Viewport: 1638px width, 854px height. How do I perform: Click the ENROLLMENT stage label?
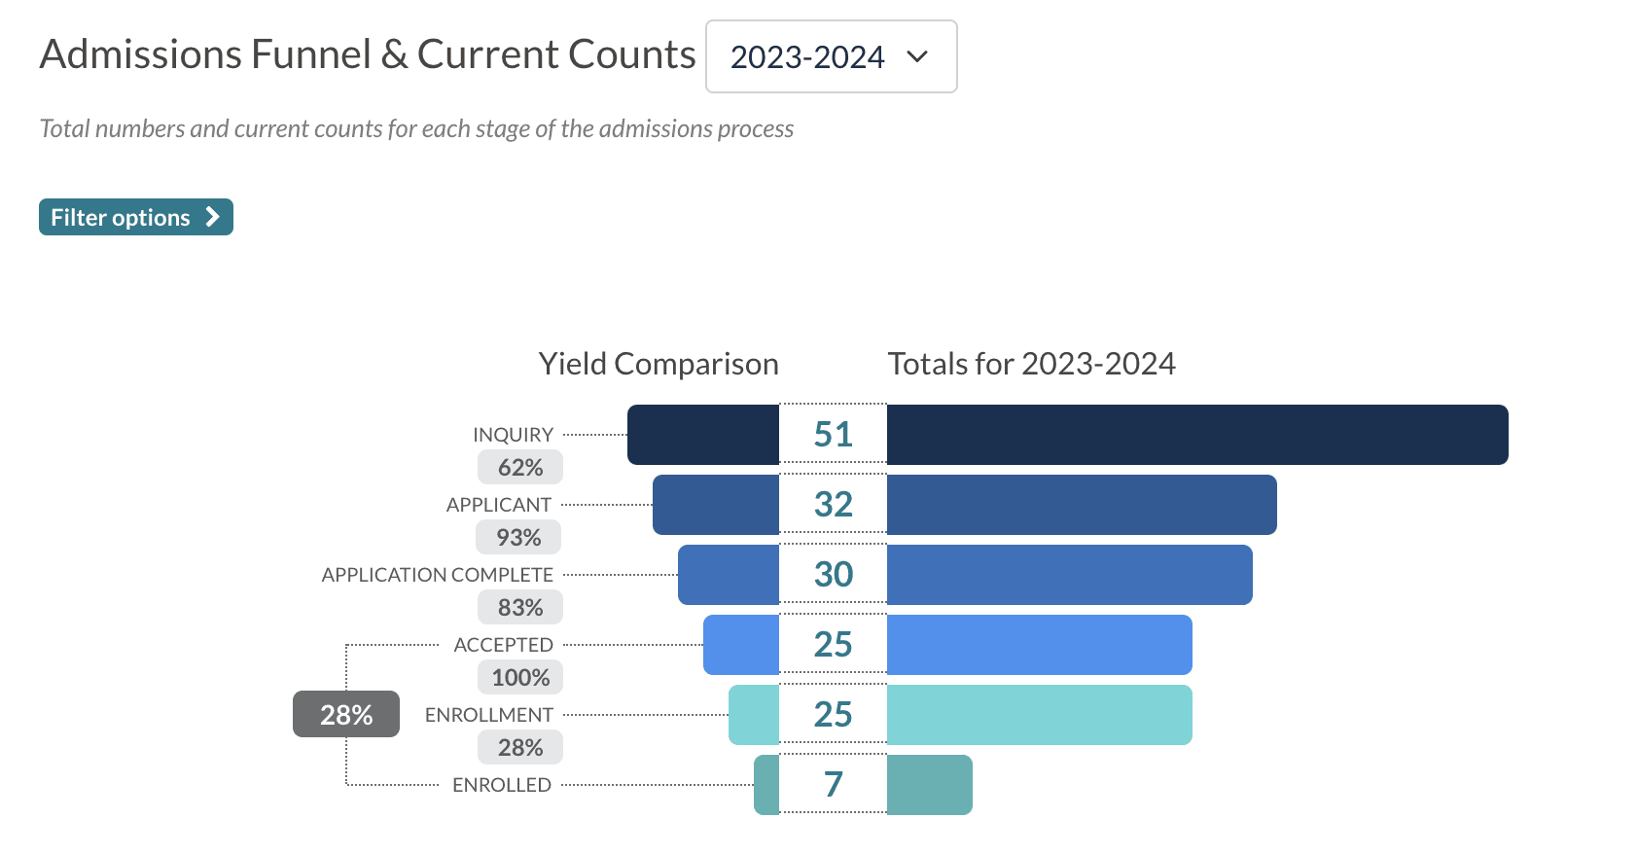(488, 715)
